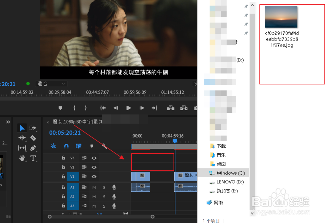Toggle sync lock on V3 track

click(84, 158)
